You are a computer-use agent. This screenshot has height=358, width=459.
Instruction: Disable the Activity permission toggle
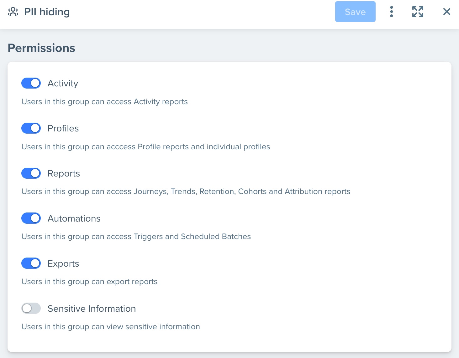[x=31, y=83]
